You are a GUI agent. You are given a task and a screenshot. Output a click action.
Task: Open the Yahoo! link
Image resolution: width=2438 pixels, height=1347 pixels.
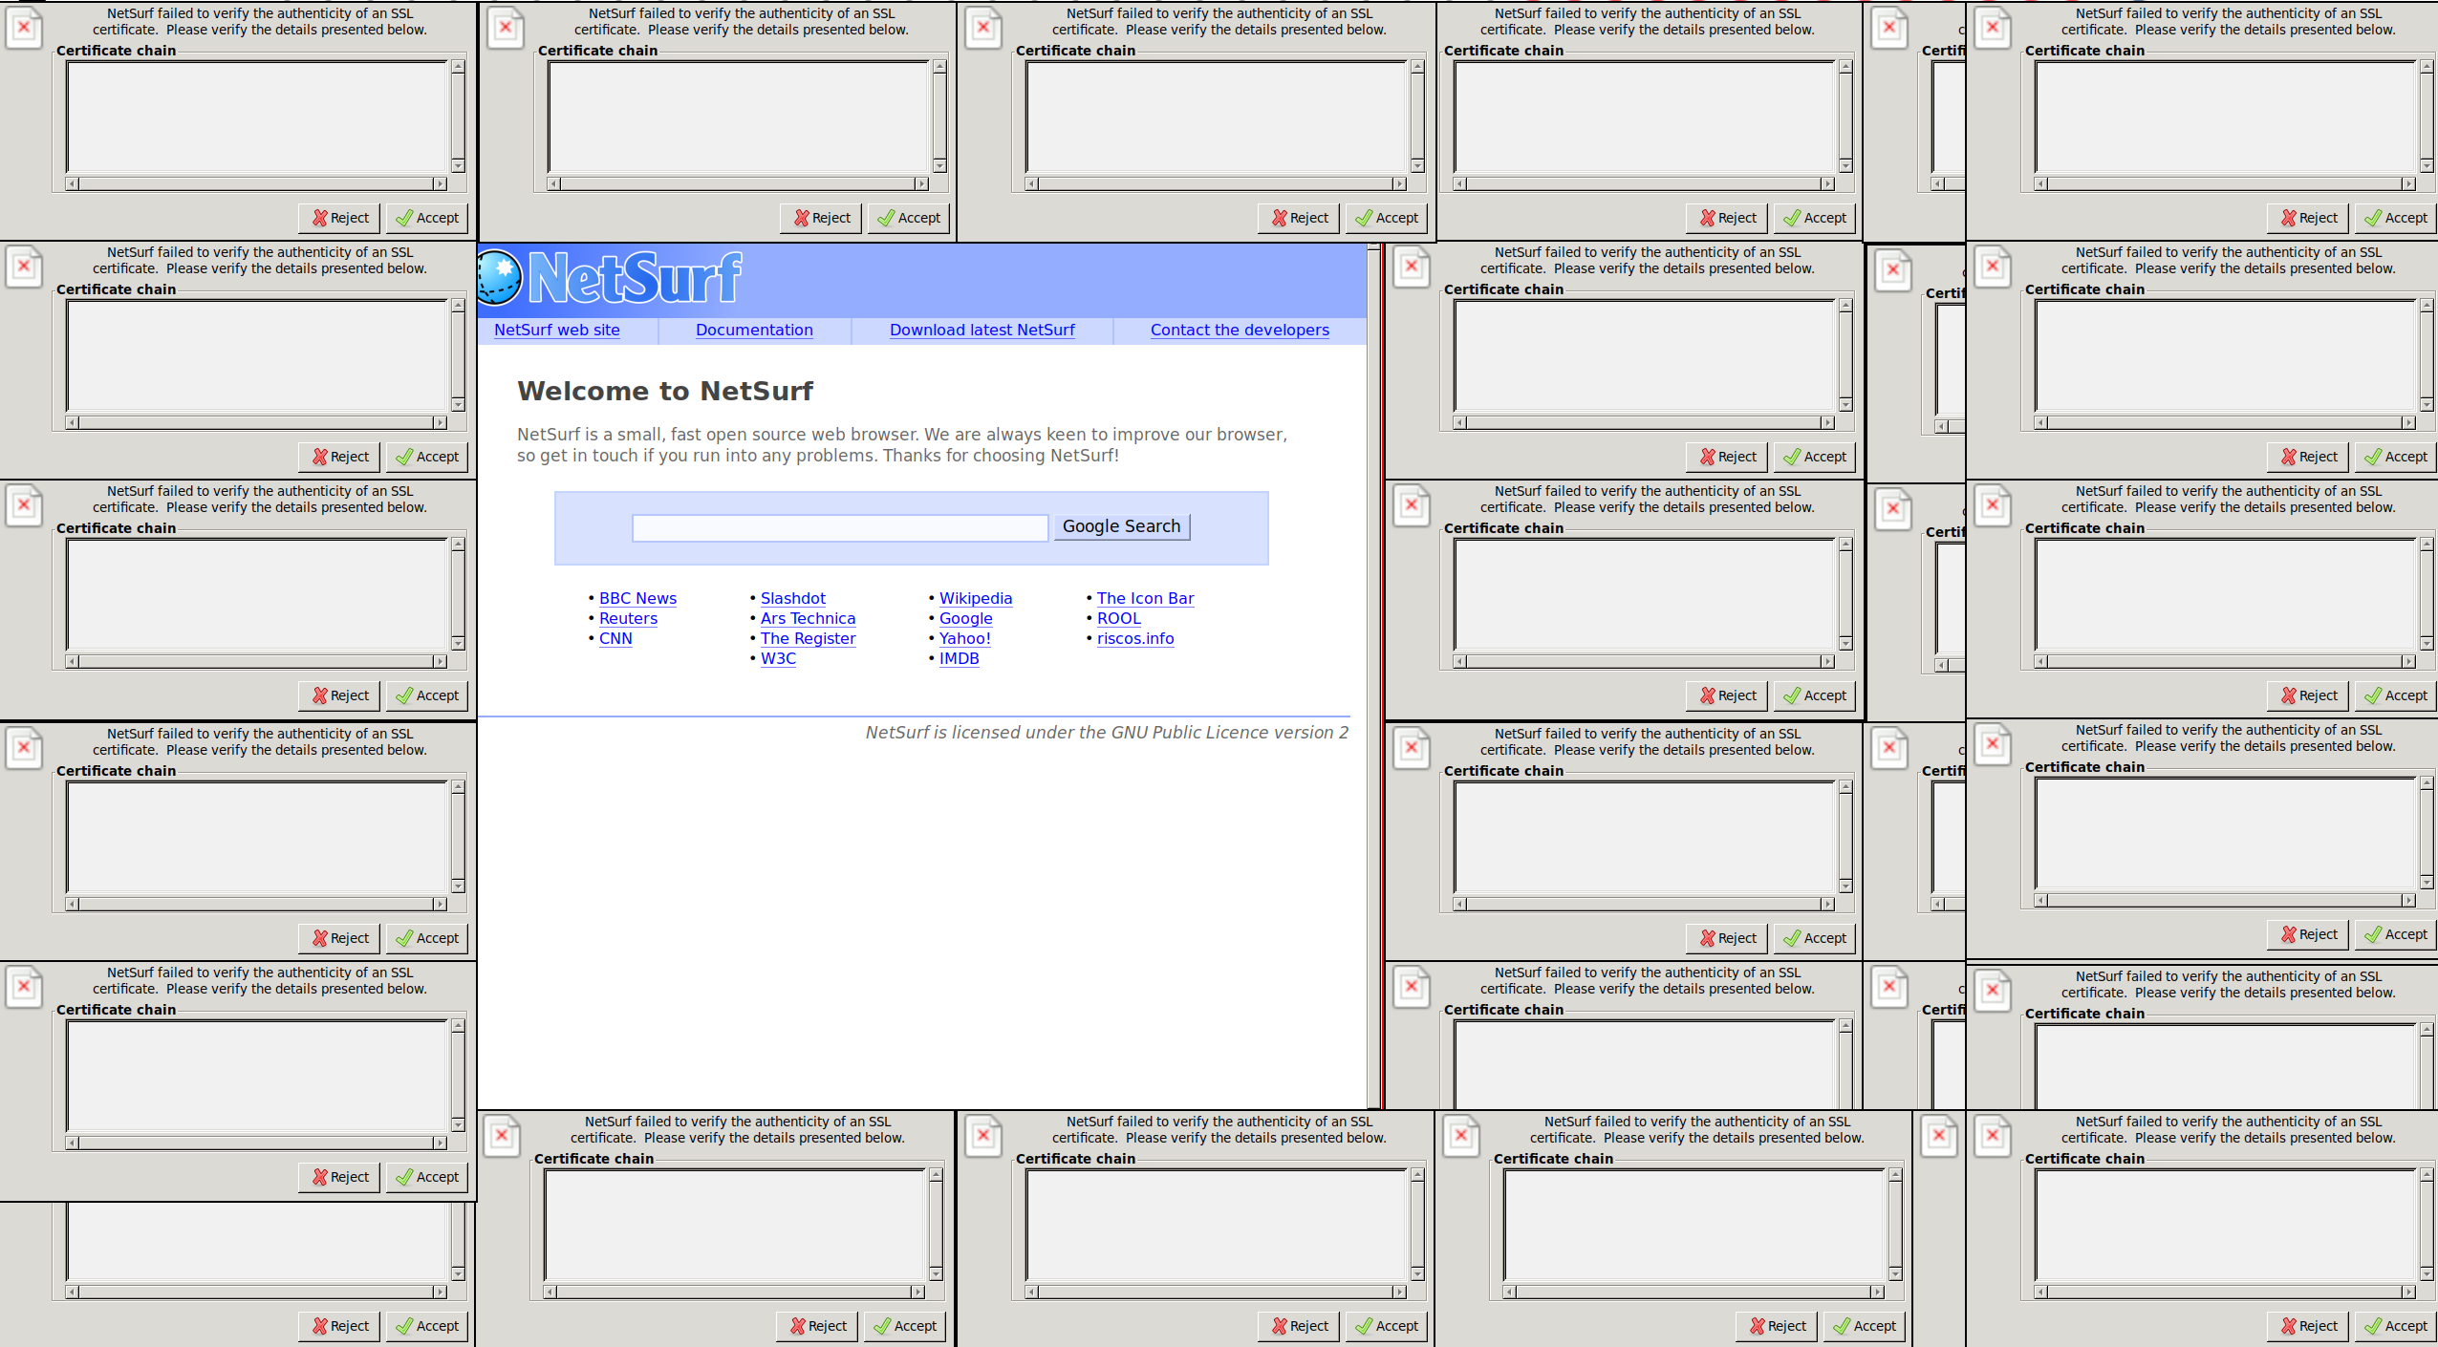coord(964,638)
